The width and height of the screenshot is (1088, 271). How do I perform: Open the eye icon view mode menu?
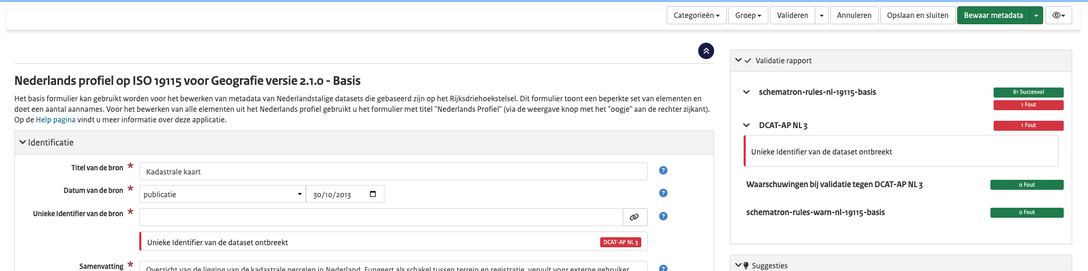(x=1058, y=15)
